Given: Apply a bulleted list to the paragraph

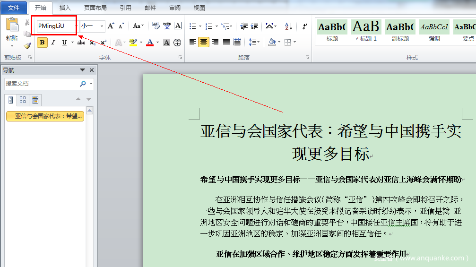Looking at the screenshot, I should 192,26.
